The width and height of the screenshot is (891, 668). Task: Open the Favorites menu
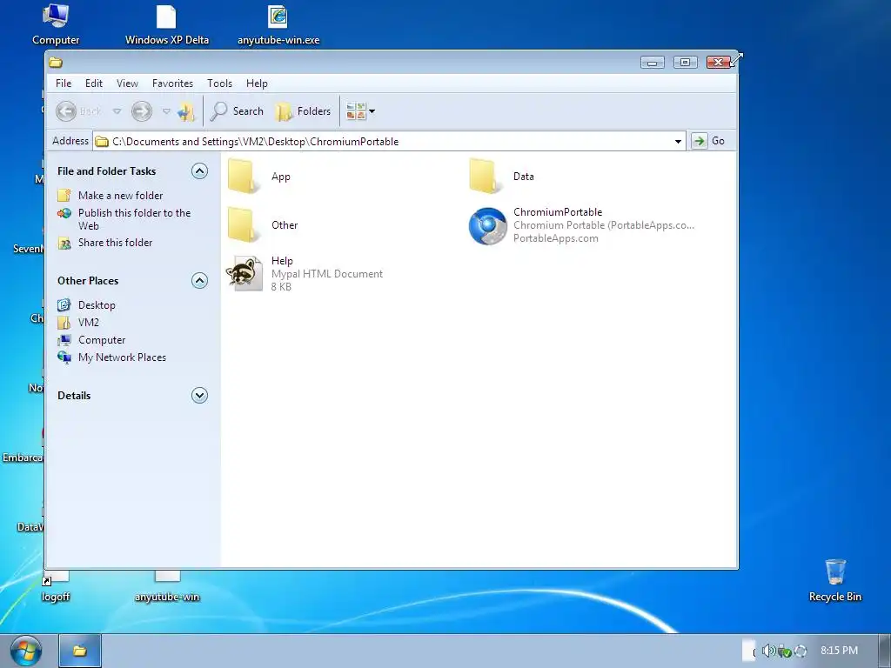[x=173, y=83]
